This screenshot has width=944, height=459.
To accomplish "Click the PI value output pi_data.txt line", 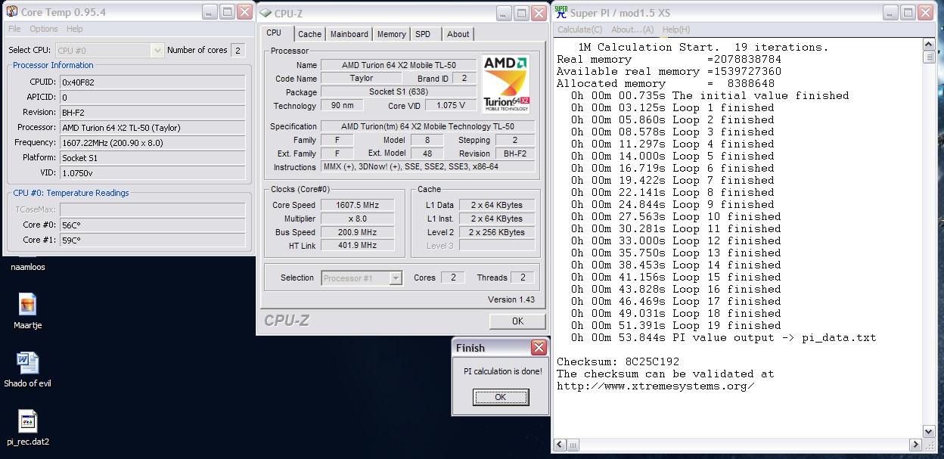I will pos(724,337).
